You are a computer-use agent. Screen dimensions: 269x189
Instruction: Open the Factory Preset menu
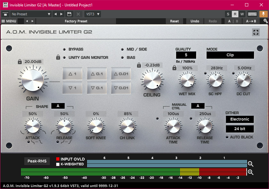click(x=76, y=21)
